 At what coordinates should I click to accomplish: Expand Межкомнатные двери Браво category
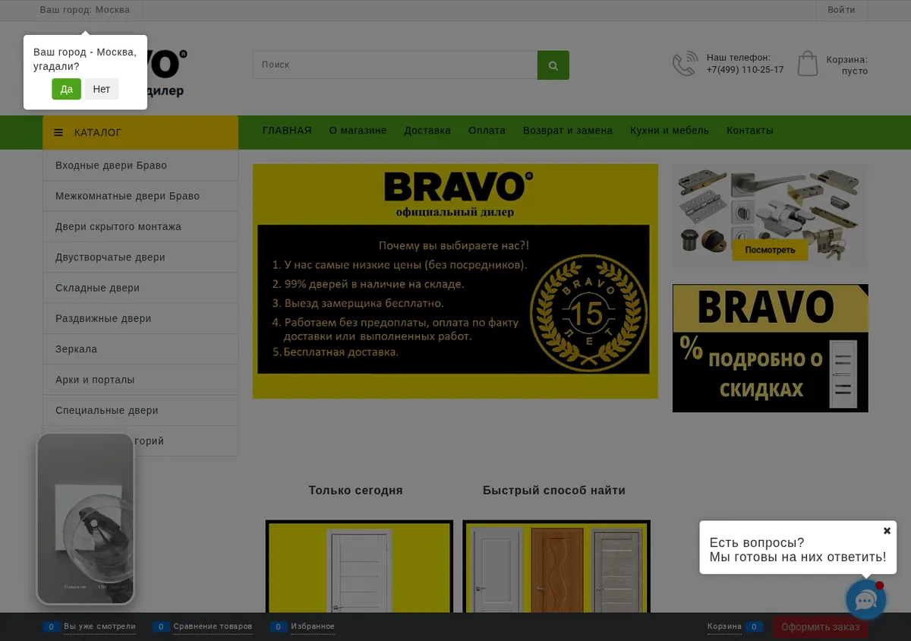click(x=140, y=196)
